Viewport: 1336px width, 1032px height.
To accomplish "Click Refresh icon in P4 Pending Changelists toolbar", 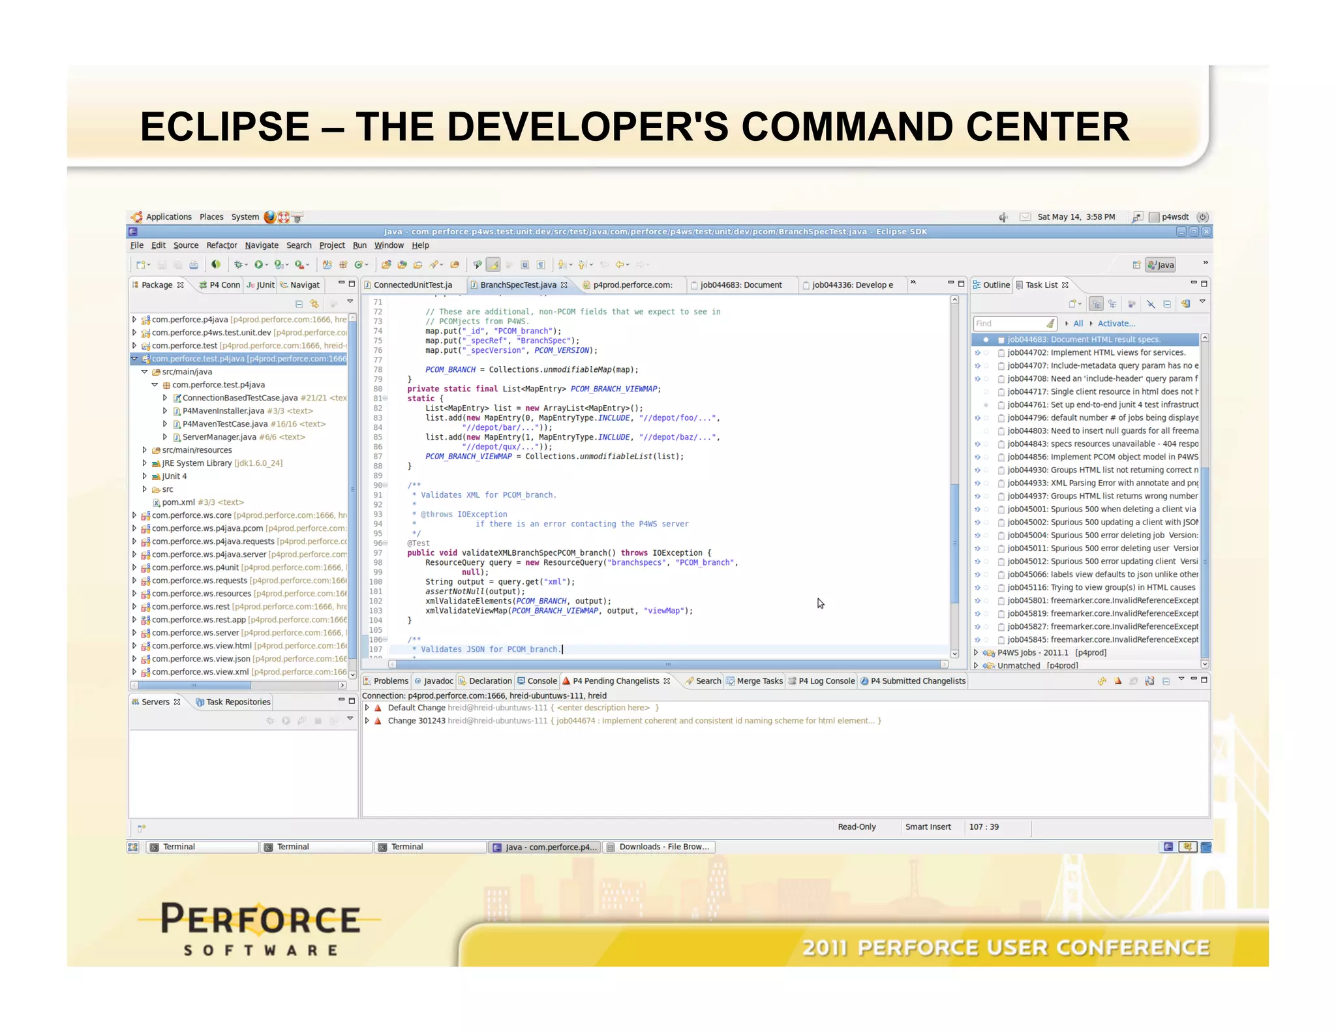I will click(x=1102, y=681).
